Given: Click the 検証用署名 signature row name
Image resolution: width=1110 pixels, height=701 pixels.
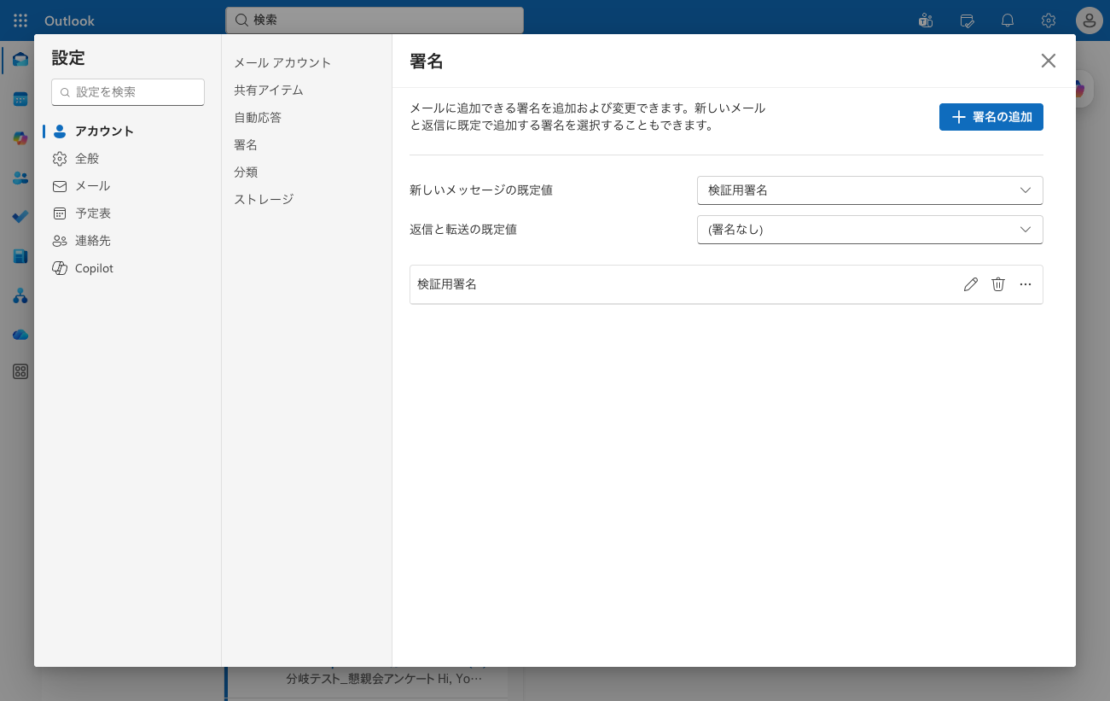Looking at the screenshot, I should pos(447,284).
